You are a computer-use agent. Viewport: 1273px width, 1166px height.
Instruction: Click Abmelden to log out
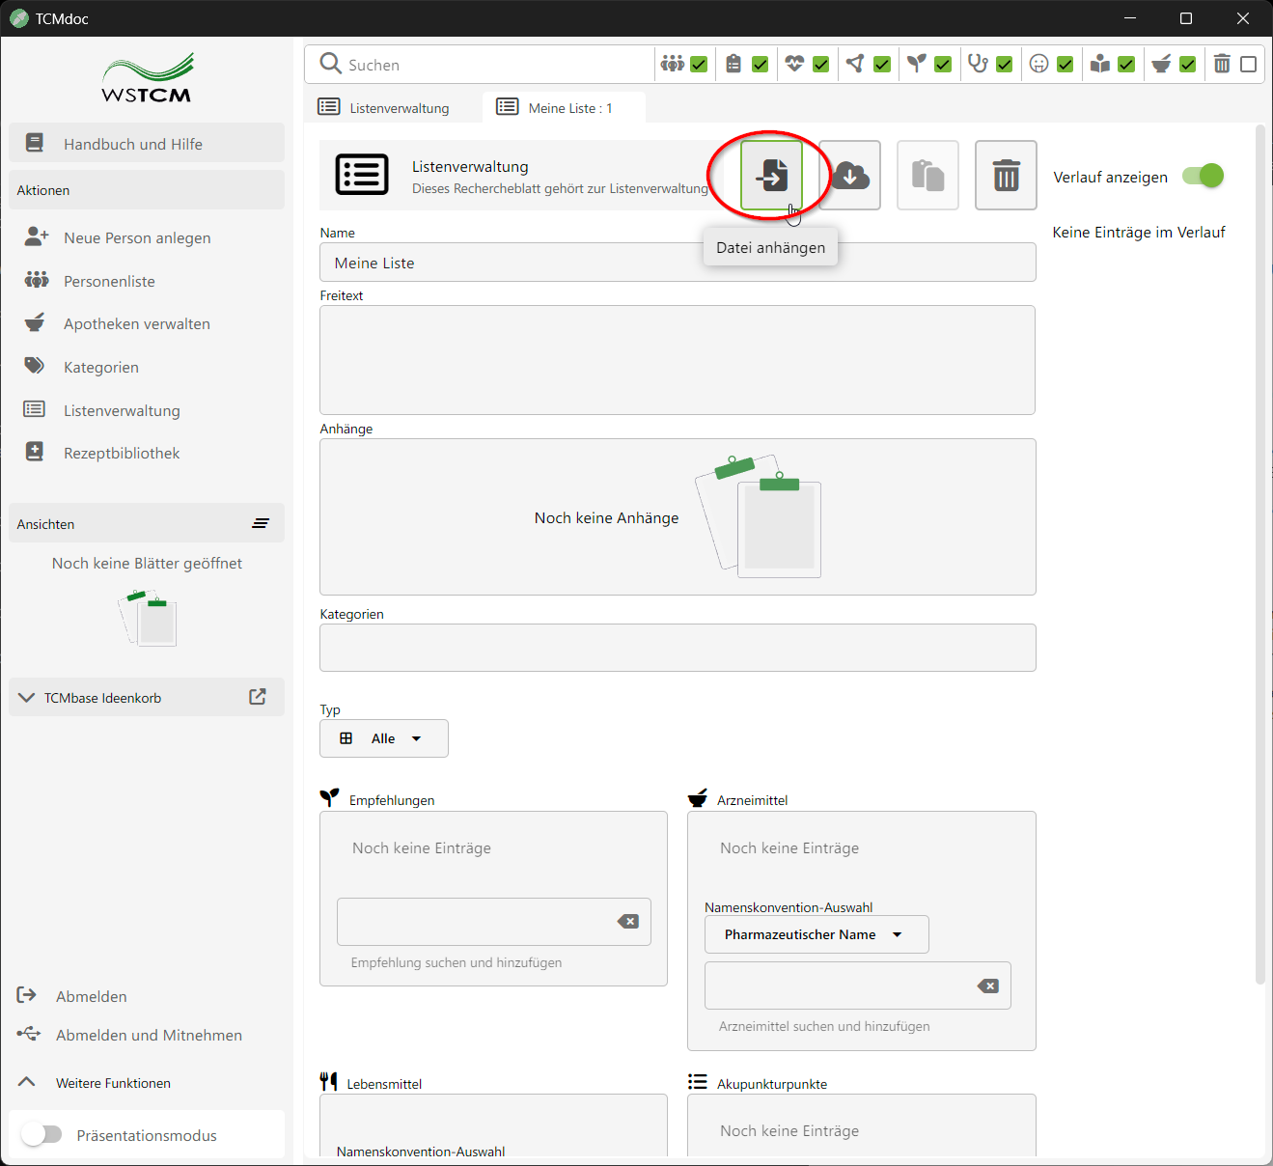coord(91,995)
